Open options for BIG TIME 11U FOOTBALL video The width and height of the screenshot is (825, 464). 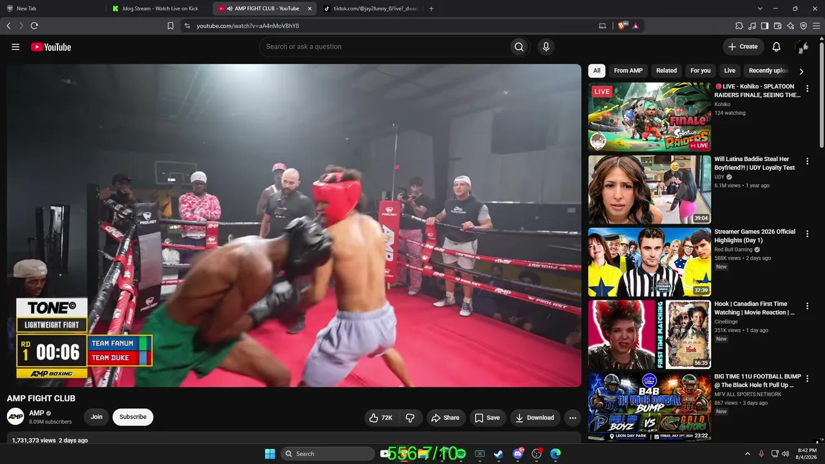[x=807, y=379]
